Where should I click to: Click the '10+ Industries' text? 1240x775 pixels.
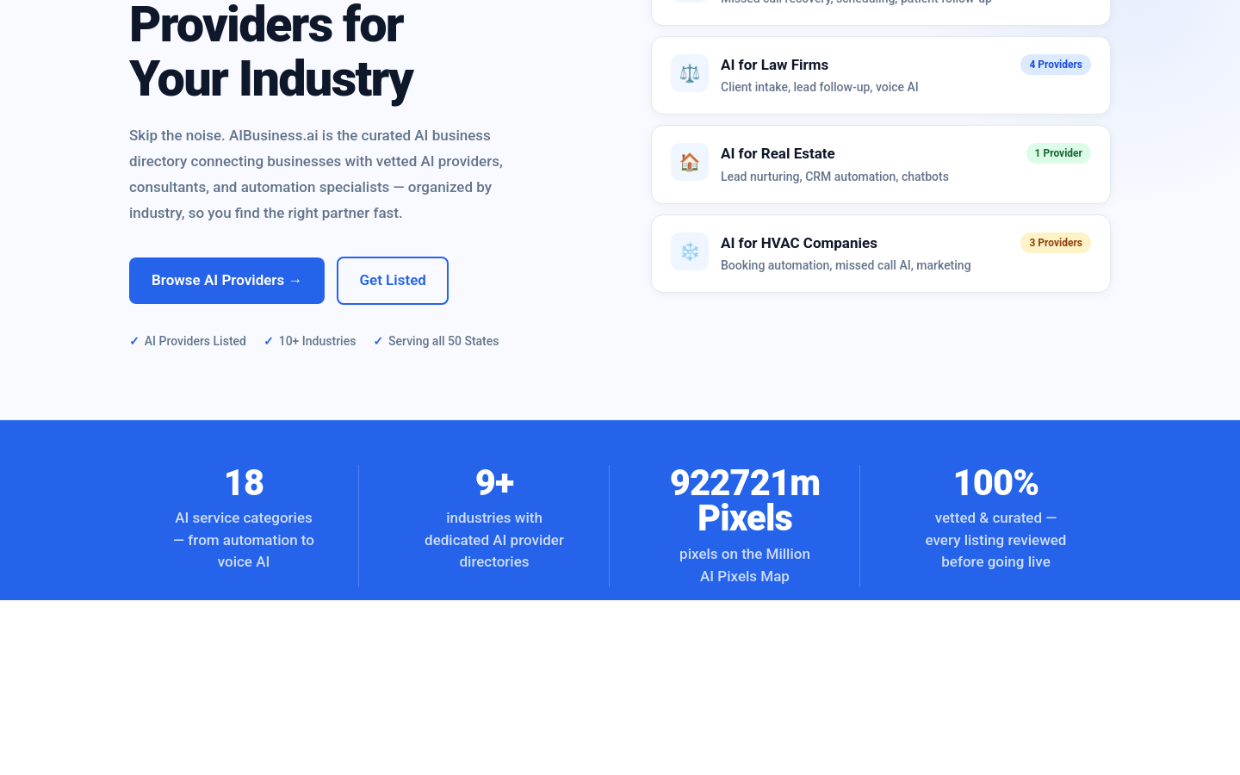310,341
